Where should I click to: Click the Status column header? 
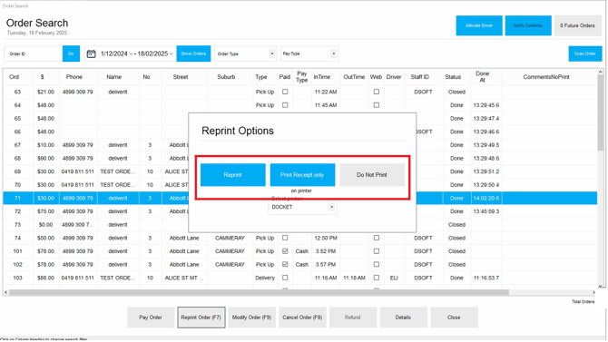453,77
